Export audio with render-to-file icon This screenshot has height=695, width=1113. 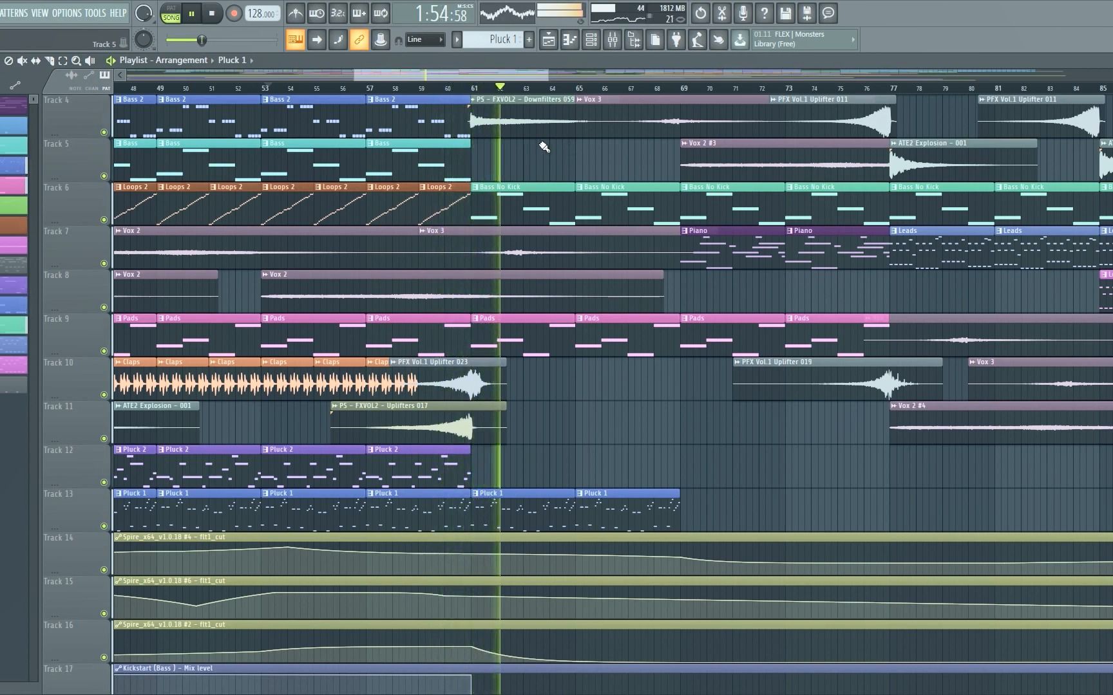[x=807, y=13]
